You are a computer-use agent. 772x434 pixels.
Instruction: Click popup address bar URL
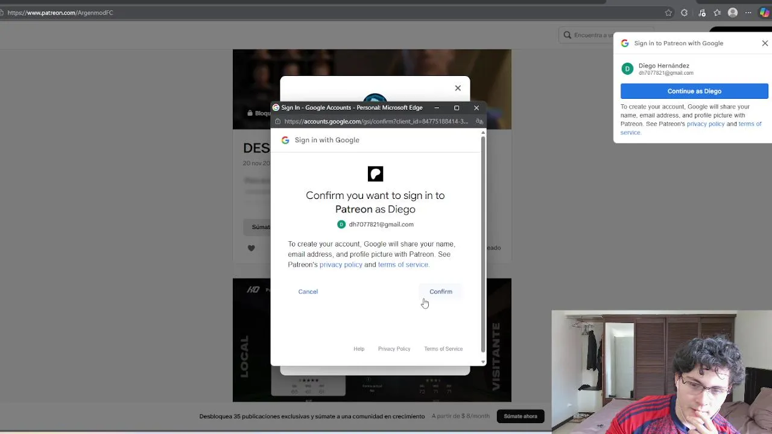376,121
